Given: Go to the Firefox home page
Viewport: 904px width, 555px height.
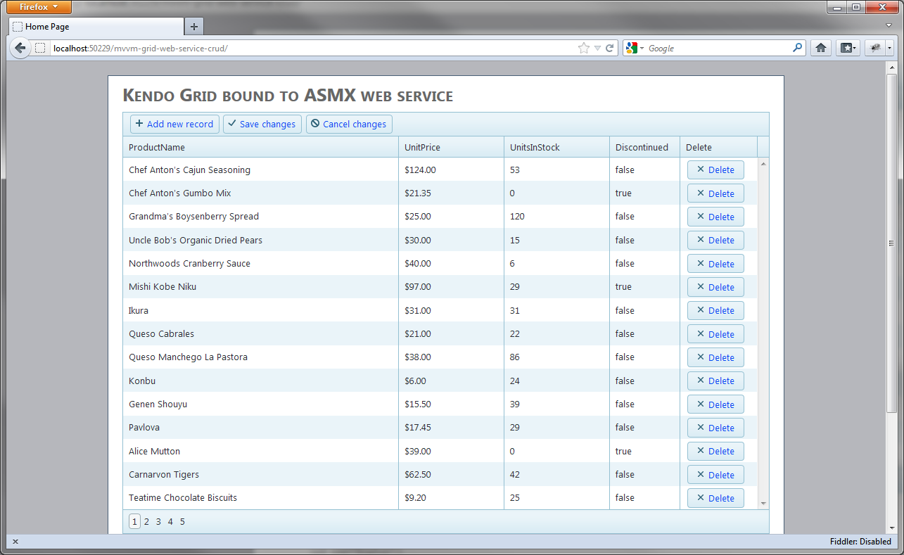Looking at the screenshot, I should [x=820, y=48].
